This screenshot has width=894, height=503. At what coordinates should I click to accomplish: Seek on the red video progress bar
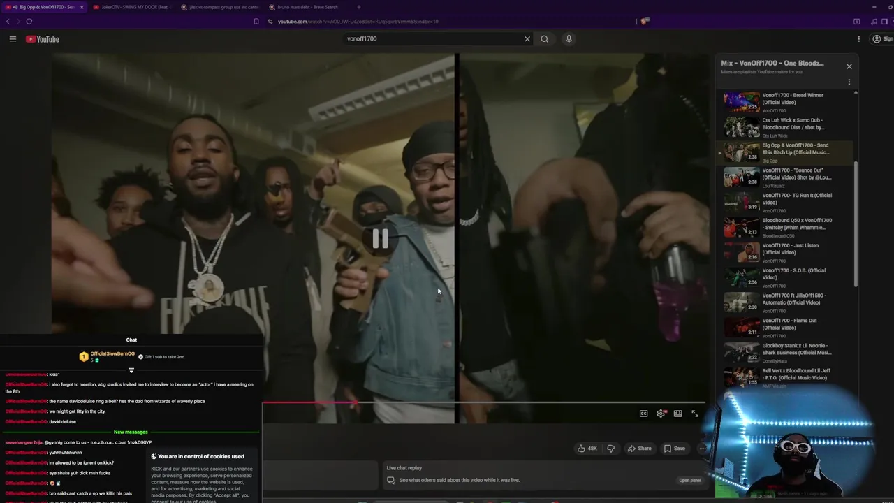click(483, 402)
